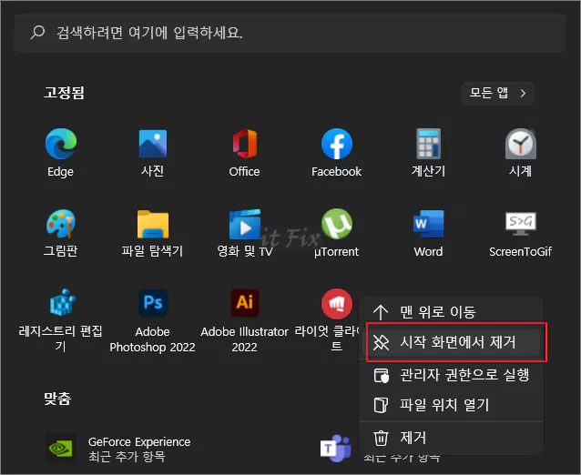Launch the 그림판 Paint app
The height and width of the screenshot is (475, 581).
61,233
